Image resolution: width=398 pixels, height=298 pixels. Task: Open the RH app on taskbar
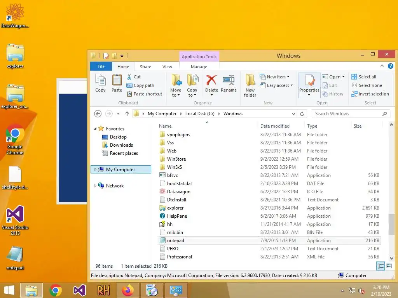pos(103,290)
